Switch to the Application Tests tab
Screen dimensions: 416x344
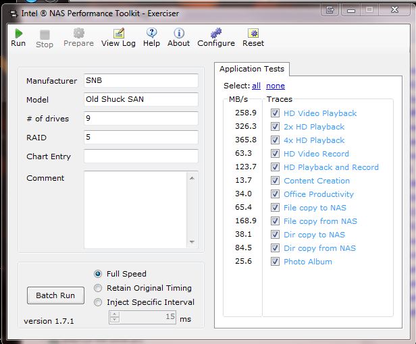coord(252,69)
